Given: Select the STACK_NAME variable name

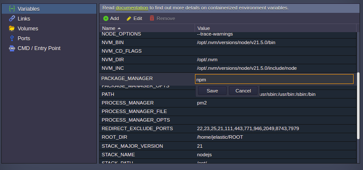Looking at the screenshot, I should coord(118,155).
